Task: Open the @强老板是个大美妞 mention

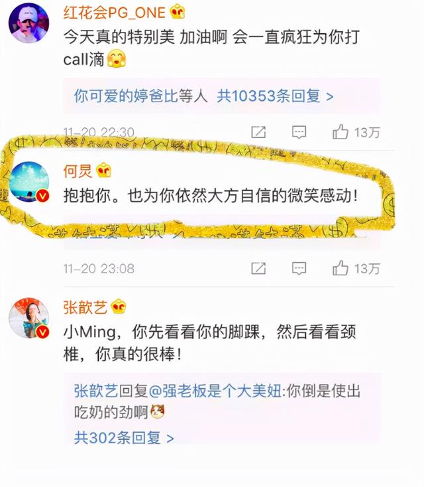Action: [x=215, y=391]
